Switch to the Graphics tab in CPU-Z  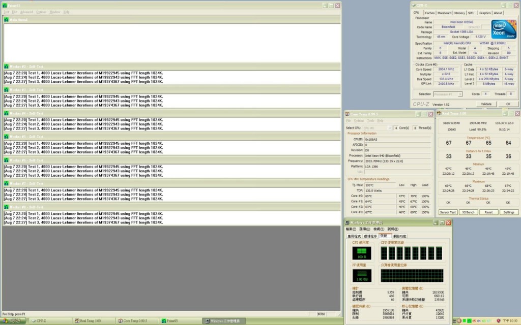pos(485,13)
